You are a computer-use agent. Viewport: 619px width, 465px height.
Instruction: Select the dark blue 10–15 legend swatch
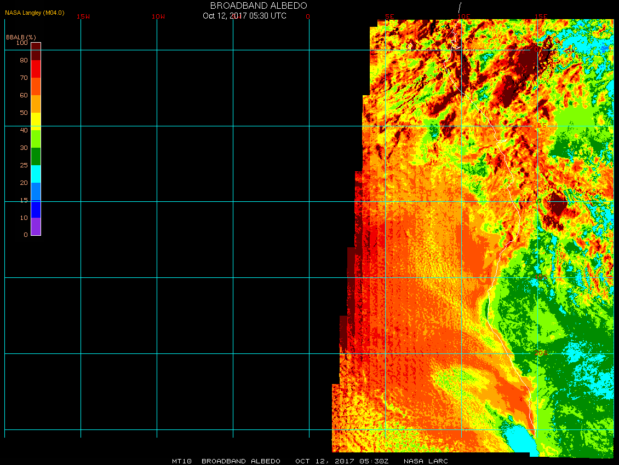(36, 209)
